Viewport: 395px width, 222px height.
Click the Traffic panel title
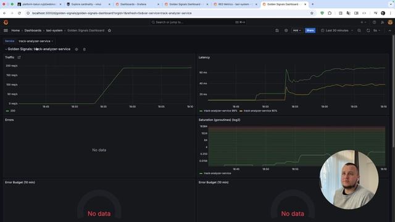[x=10, y=57]
